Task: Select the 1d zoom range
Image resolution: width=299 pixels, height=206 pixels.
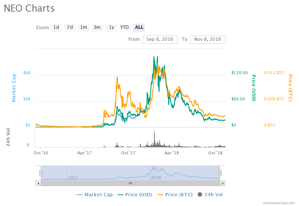Action: point(56,27)
